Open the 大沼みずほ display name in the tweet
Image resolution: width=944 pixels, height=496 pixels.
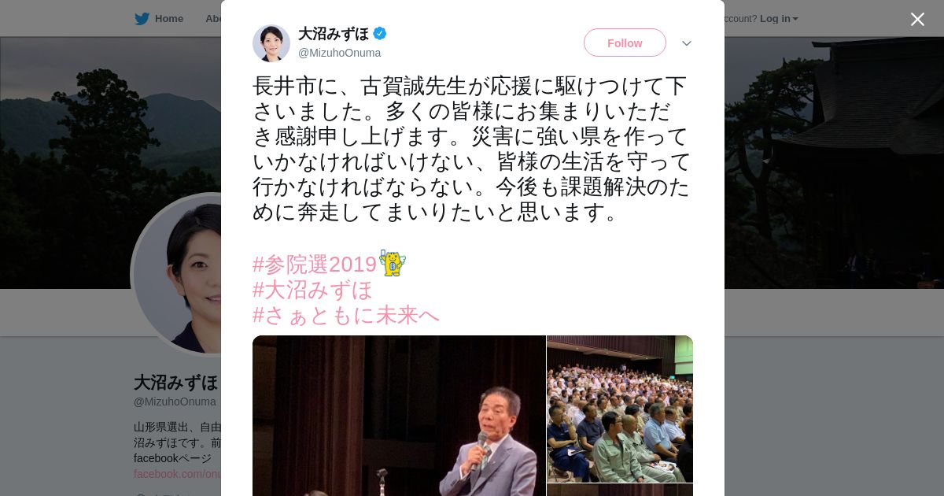(334, 34)
